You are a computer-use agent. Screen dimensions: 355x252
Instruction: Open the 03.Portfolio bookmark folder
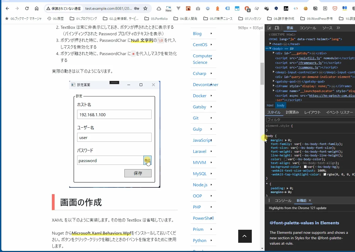(x=156, y=18)
